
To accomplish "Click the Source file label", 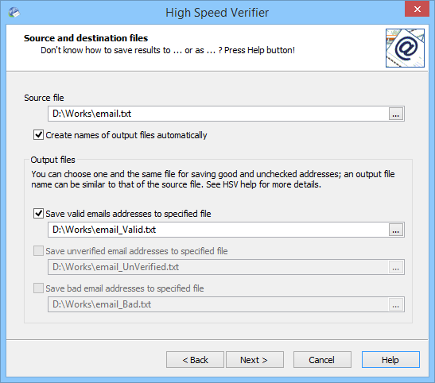I will click(44, 98).
